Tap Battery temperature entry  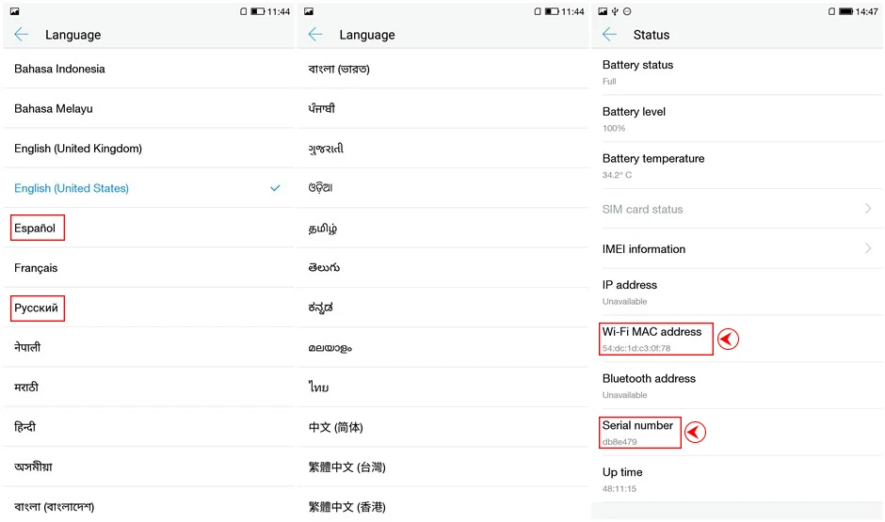(x=737, y=166)
